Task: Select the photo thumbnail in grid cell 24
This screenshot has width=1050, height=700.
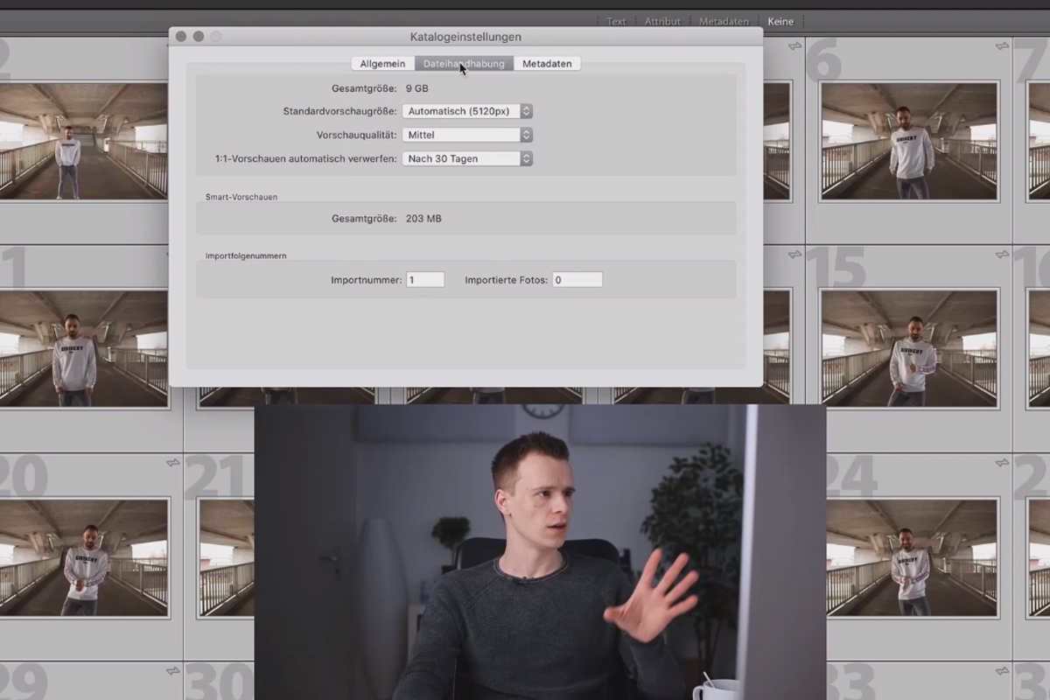Action: pos(913,557)
